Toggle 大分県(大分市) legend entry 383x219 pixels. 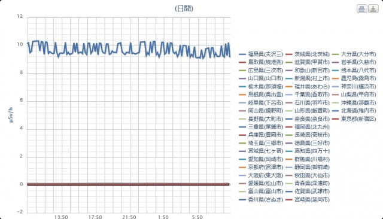(x=354, y=54)
